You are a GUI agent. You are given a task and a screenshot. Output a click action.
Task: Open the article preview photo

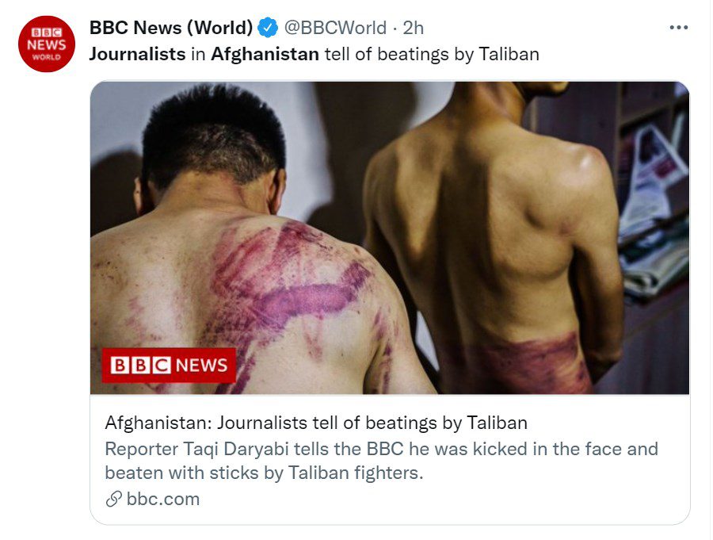click(x=390, y=238)
